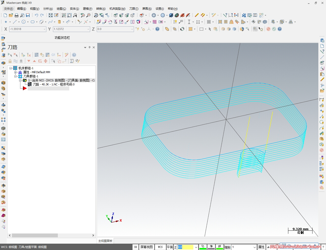This screenshot has height=250, width=326.
Task: Click the solid color swatch in status bar
Action: [x=211, y=247]
